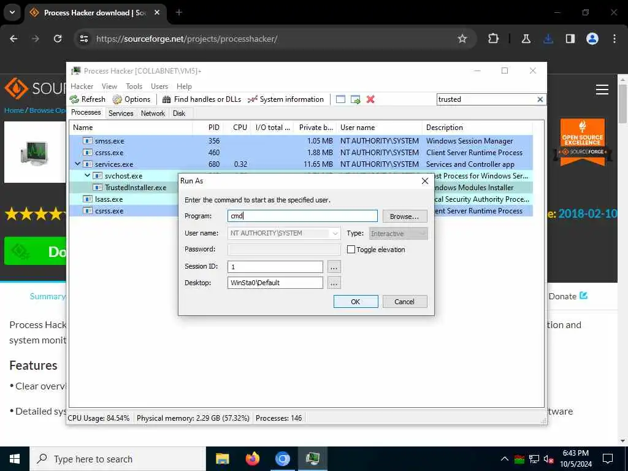The image size is (628, 471).
Task: Switch to the Services tab
Action: point(121,113)
